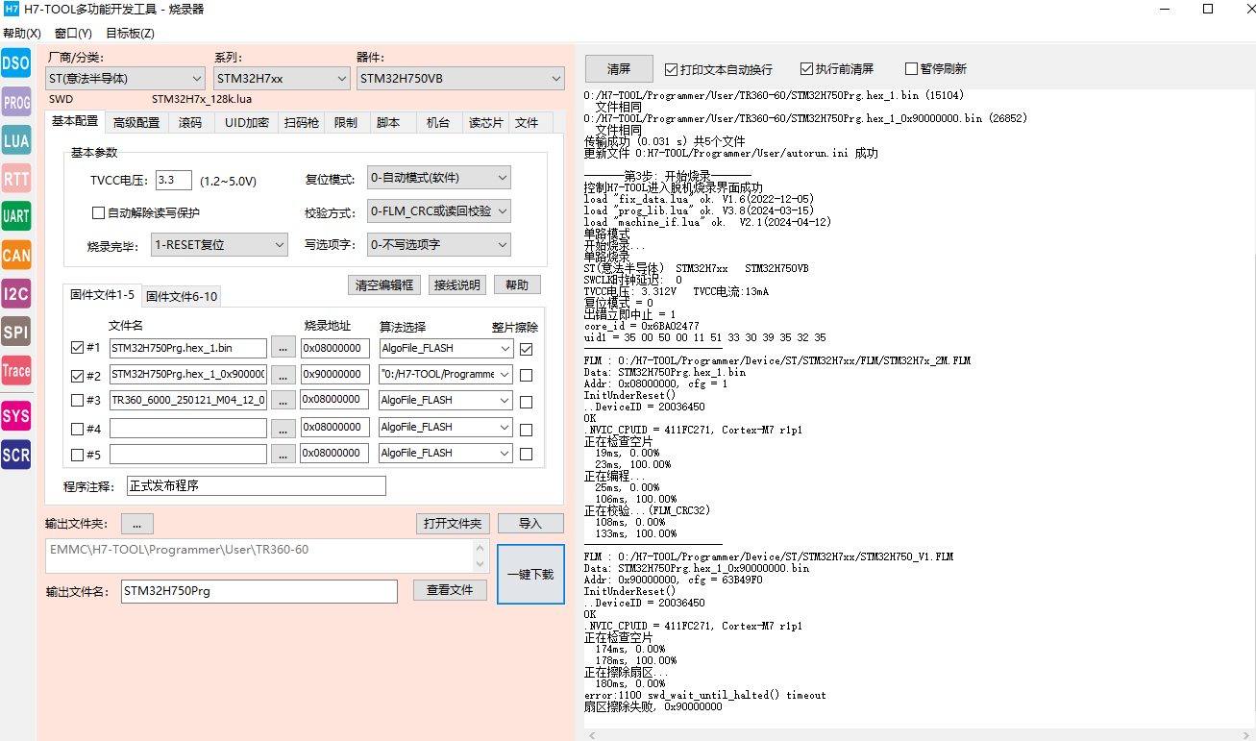This screenshot has width=1256, height=741.
Task: Open algorithm dropdown for file #3
Action: point(446,400)
